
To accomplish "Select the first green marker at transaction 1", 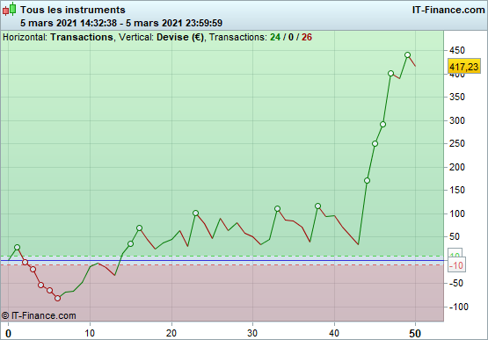I will [17, 247].
